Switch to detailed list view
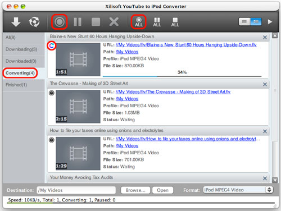281x211 pixels. point(256,22)
